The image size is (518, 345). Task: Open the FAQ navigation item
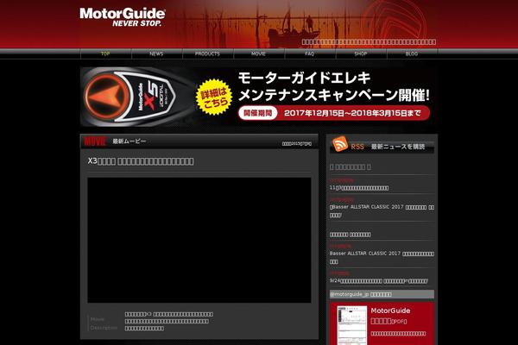pos(310,53)
